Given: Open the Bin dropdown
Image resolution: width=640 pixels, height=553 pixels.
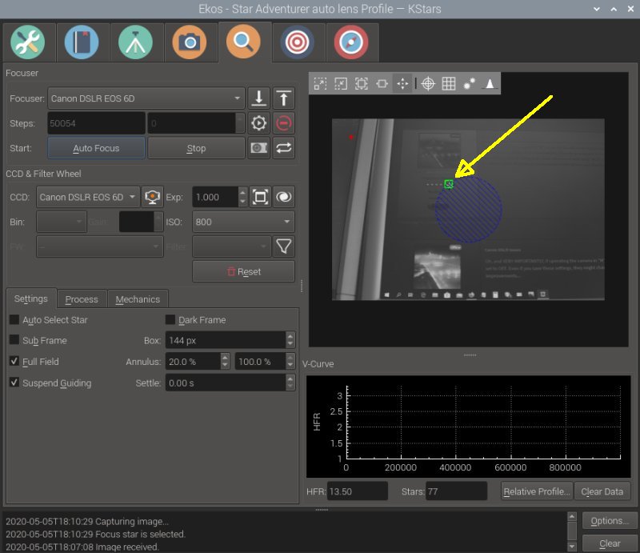Looking at the screenshot, I should 62,222.
